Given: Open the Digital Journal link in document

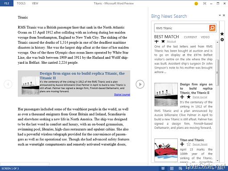Looking at the screenshot, I should [x=122, y=94].
